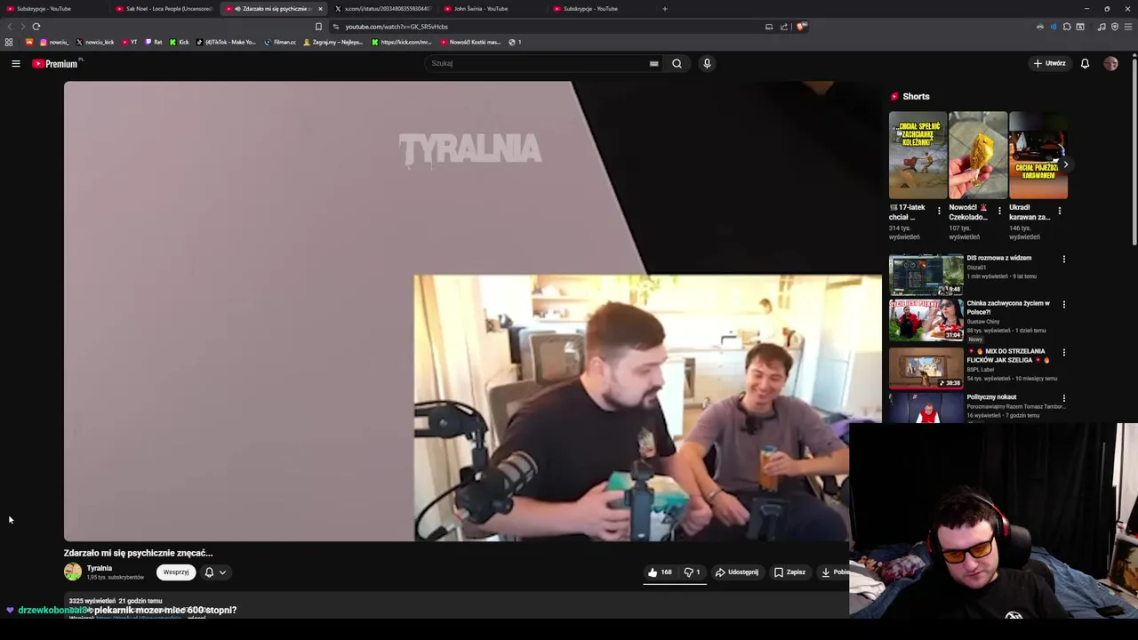Expand the subscription notification bell dropdown
The image size is (1138, 640).
click(x=215, y=572)
